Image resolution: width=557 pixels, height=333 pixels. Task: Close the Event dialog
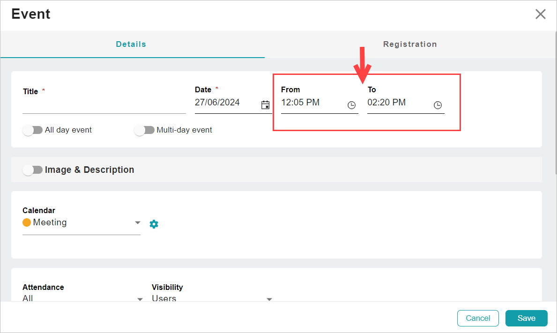(540, 14)
